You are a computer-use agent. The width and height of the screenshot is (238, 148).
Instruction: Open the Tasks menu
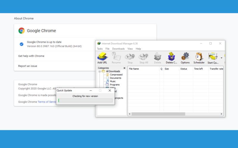click(x=100, y=49)
